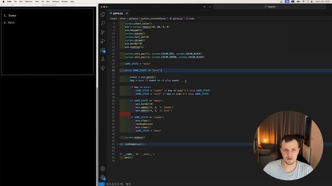The height and width of the screenshot is (186, 332).
Task: Go forward with the right arrow in the title bar
Action: [210, 7]
